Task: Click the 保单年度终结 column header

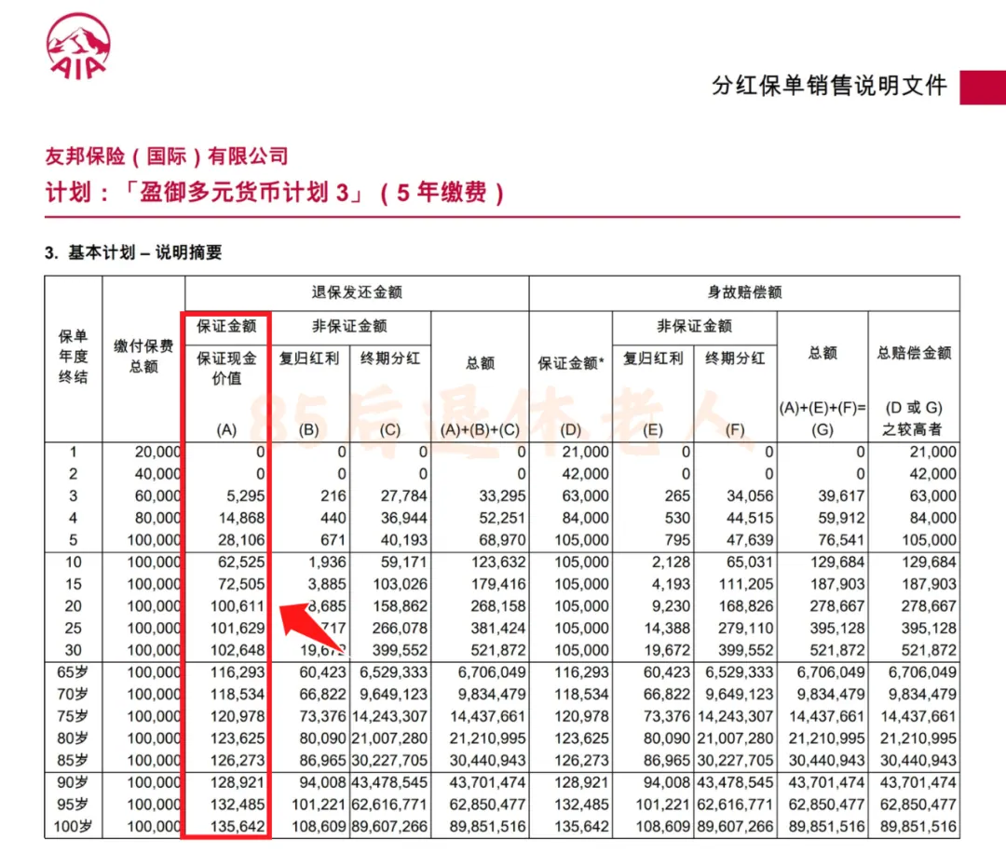Action: coord(74,356)
